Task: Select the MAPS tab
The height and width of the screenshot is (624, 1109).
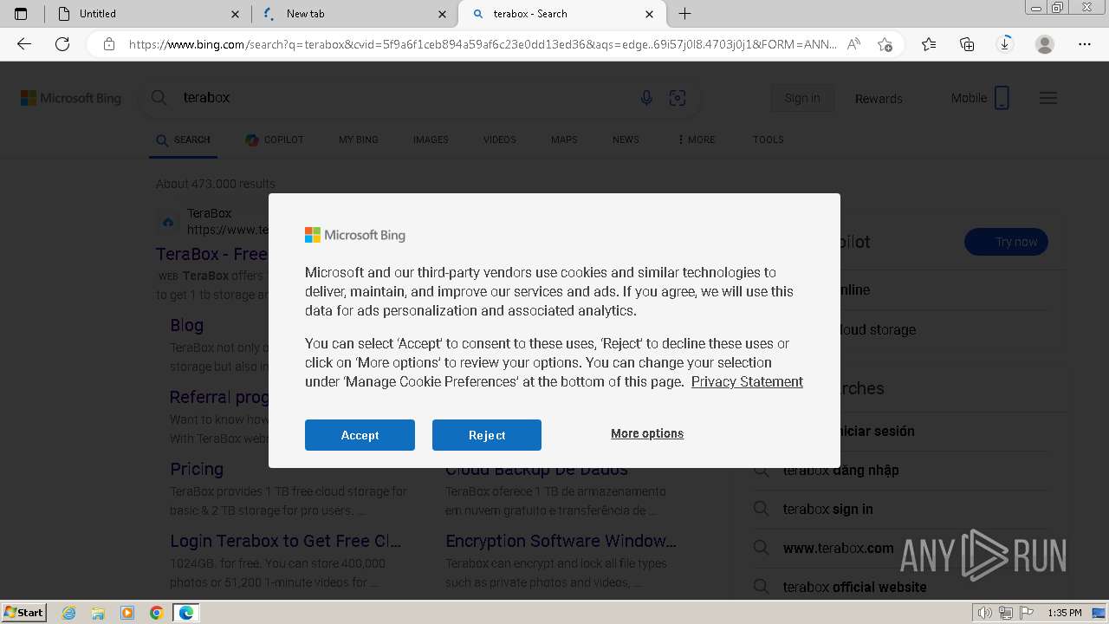Action: 564,140
